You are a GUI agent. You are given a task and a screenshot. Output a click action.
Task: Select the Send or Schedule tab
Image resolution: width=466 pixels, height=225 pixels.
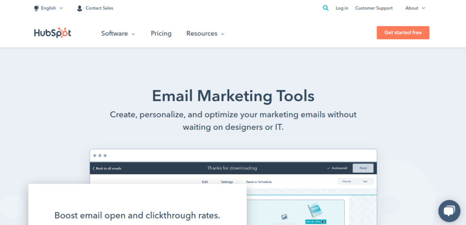pos(259,182)
